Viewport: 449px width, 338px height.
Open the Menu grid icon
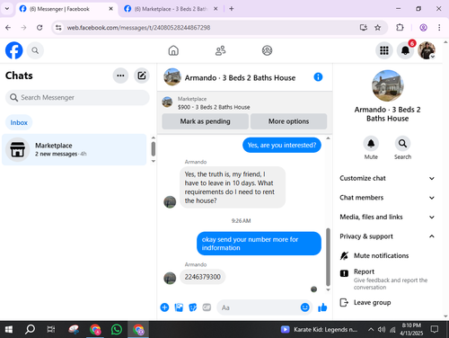point(384,50)
